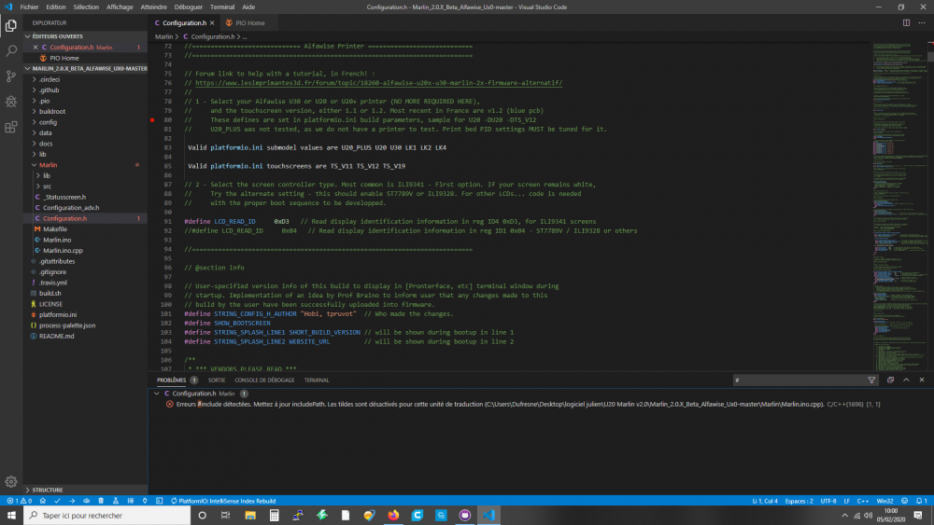Click the PlatformIO New Terminal icon

(159, 501)
